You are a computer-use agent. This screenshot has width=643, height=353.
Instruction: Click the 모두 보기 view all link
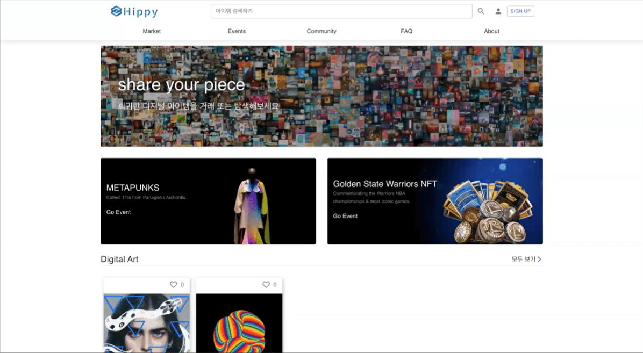pyautogui.click(x=523, y=260)
